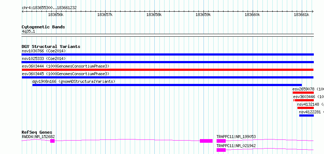The width and height of the screenshot is (324, 154).
Task: Click the TRAPPC11|NM_021942 gene label
Action: (236, 146)
